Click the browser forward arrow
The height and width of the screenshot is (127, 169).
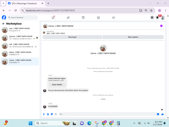click(x=9, y=10)
